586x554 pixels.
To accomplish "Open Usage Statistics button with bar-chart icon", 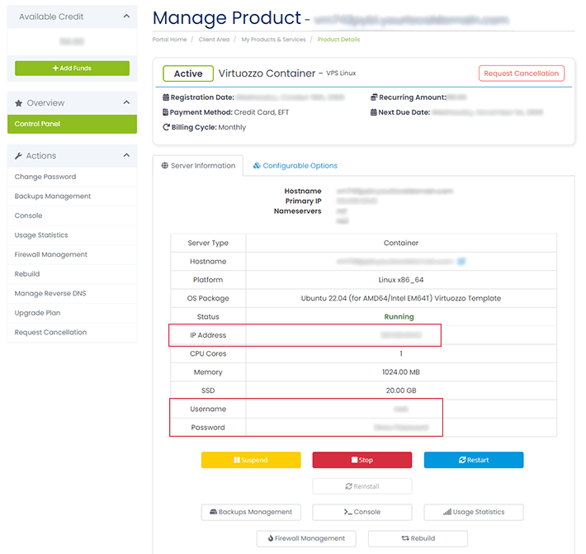I will [x=473, y=512].
